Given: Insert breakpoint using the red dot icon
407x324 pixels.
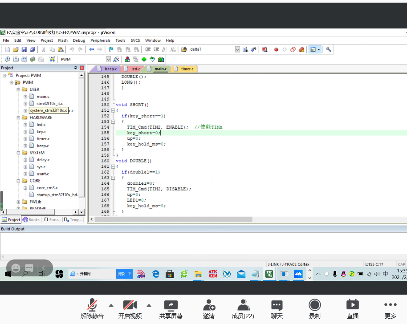Looking at the screenshot, I should (276, 49).
